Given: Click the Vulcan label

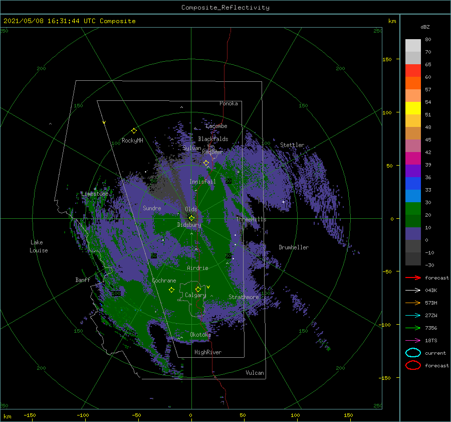Looking at the screenshot, I should (x=255, y=373).
